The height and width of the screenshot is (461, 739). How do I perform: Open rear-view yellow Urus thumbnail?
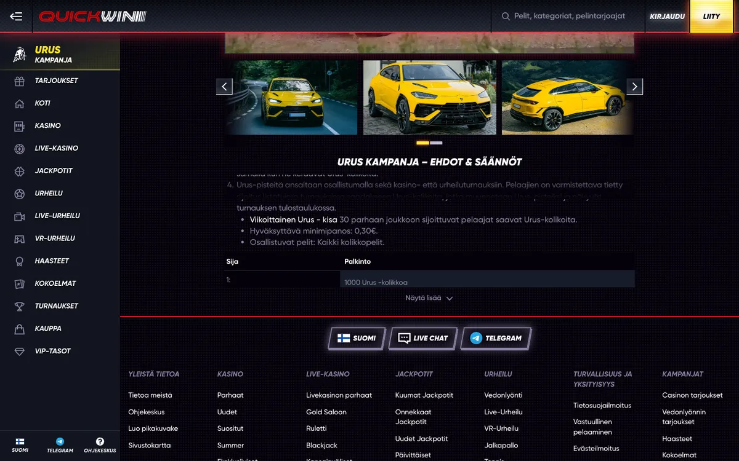coord(568,97)
